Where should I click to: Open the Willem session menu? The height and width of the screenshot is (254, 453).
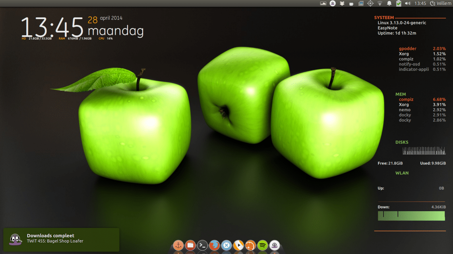coord(441,4)
